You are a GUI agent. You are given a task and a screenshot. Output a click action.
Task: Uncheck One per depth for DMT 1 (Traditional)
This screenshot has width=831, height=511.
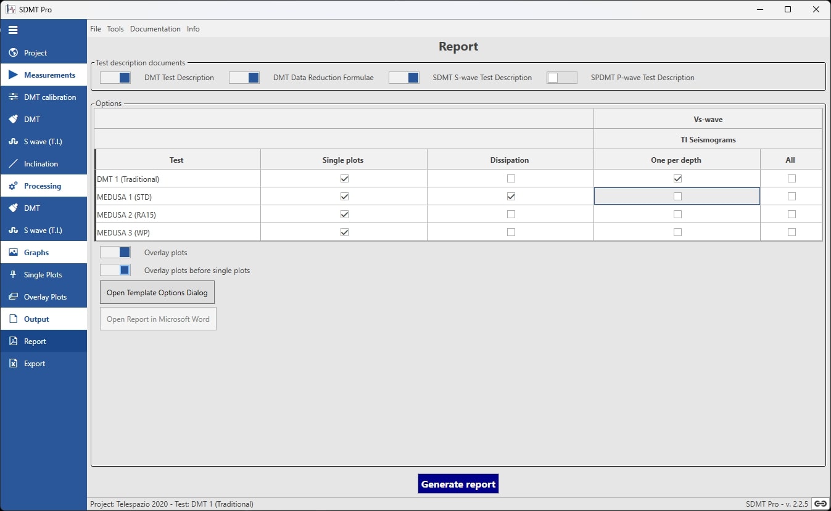point(677,179)
